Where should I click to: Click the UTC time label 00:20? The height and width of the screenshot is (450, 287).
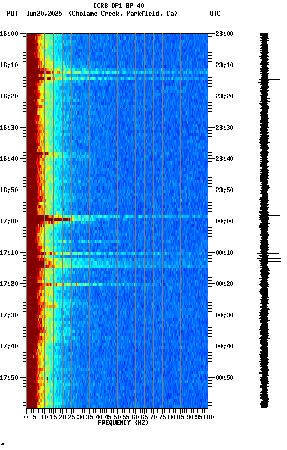[x=225, y=284]
